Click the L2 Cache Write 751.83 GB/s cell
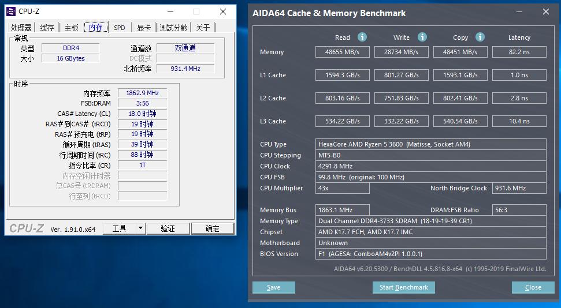This screenshot has width=561, height=308. coord(402,98)
